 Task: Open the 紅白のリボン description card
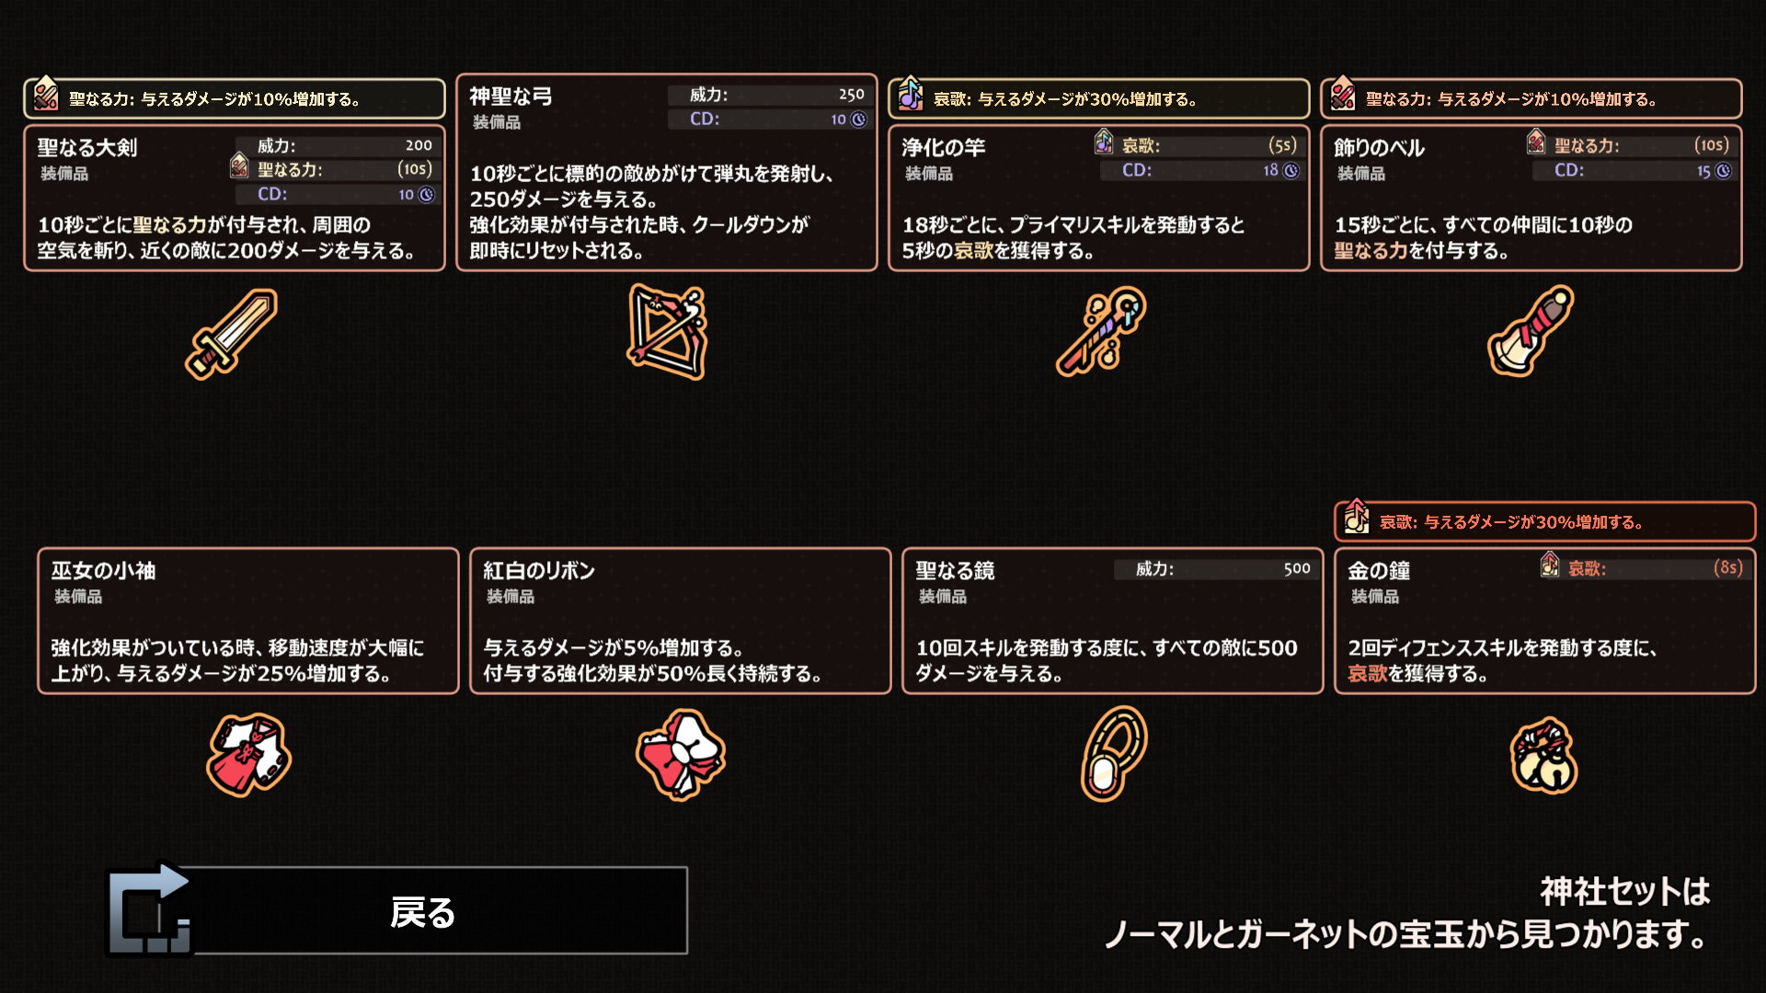pos(681,621)
